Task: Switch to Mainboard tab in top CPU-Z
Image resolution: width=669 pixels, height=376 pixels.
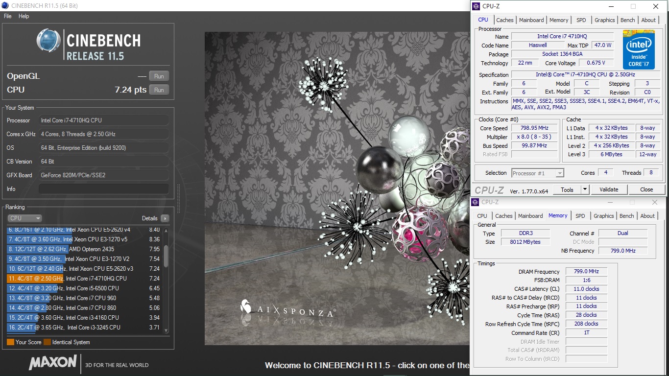Action: [x=531, y=20]
